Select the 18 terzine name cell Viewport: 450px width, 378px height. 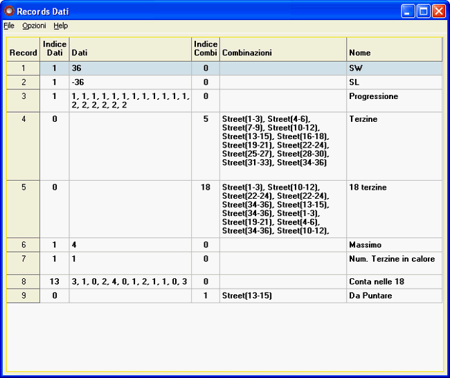click(394, 209)
